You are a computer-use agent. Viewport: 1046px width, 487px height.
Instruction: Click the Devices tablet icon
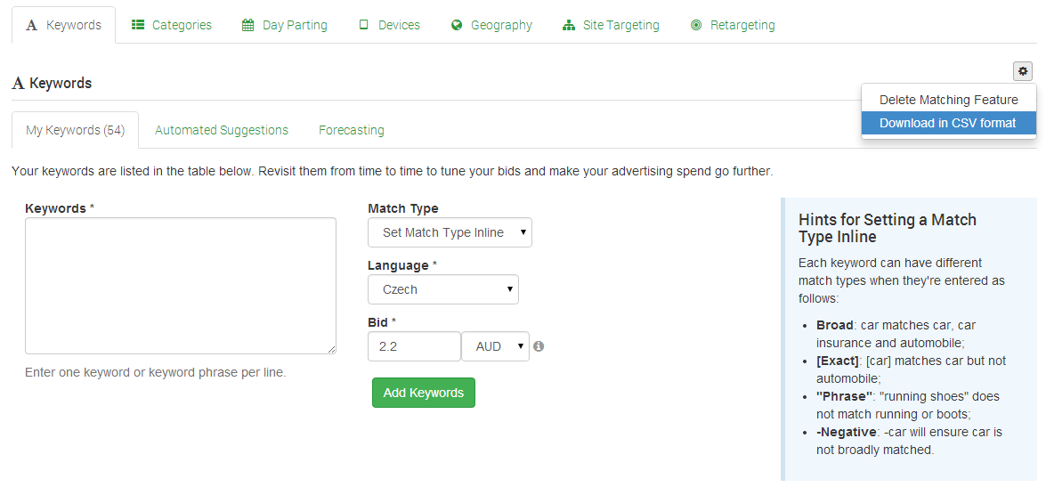coord(363,25)
